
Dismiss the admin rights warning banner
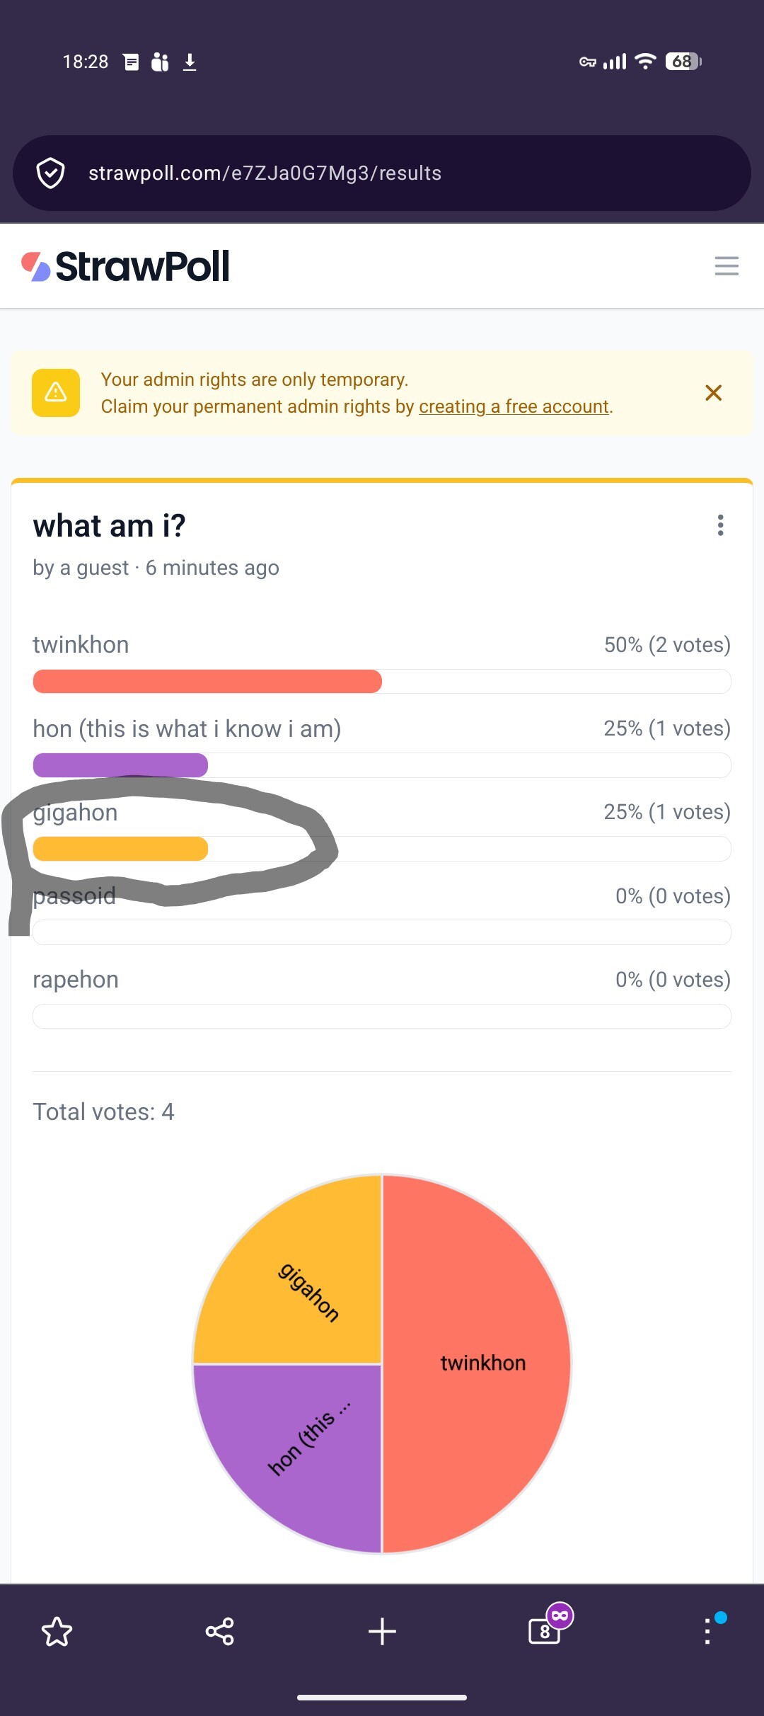coord(713,393)
